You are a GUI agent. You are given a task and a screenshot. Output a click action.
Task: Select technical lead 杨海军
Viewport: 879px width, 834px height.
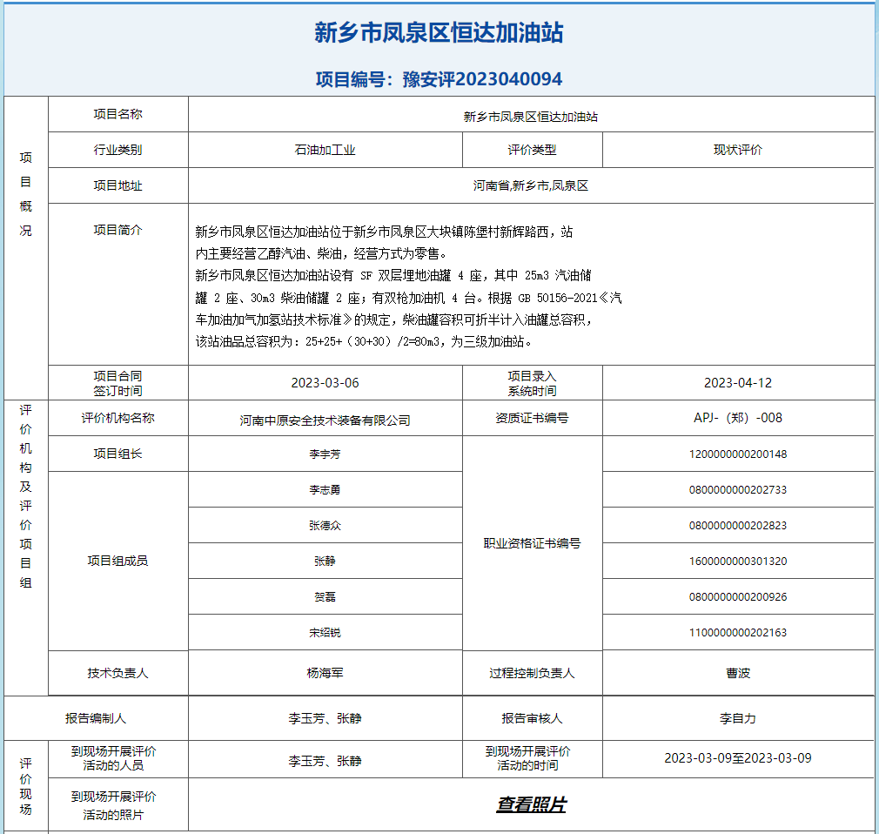click(325, 673)
